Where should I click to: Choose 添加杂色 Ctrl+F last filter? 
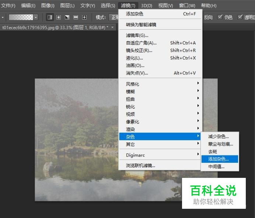tap(160, 14)
